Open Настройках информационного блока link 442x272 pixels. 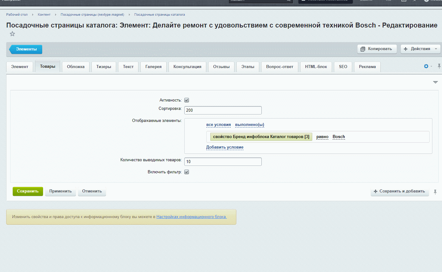(191, 217)
